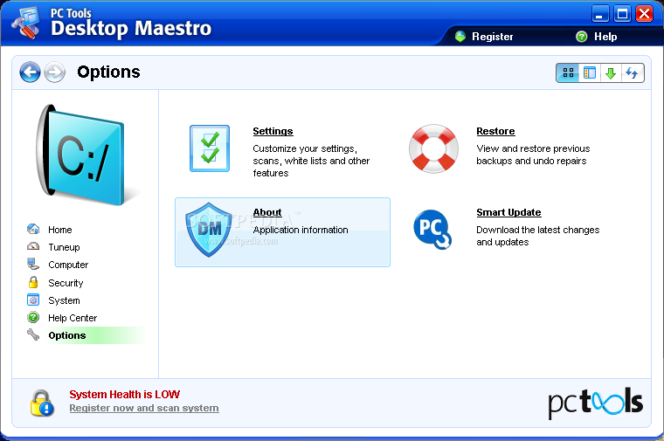Click the large C:/ drive image
Screen dimensions: 664x441
point(80,155)
